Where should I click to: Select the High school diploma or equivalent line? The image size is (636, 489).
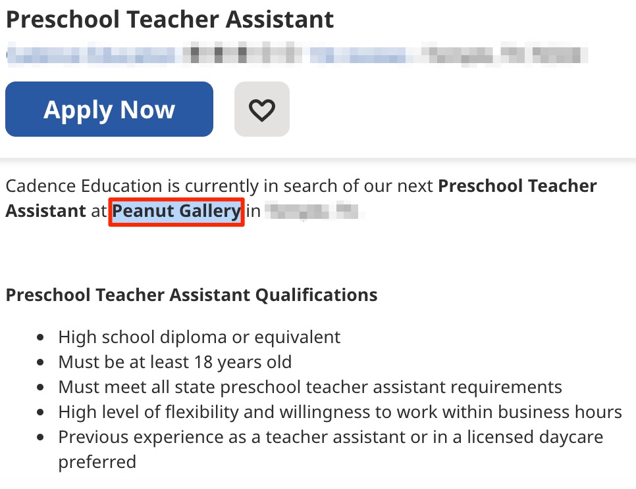(199, 337)
